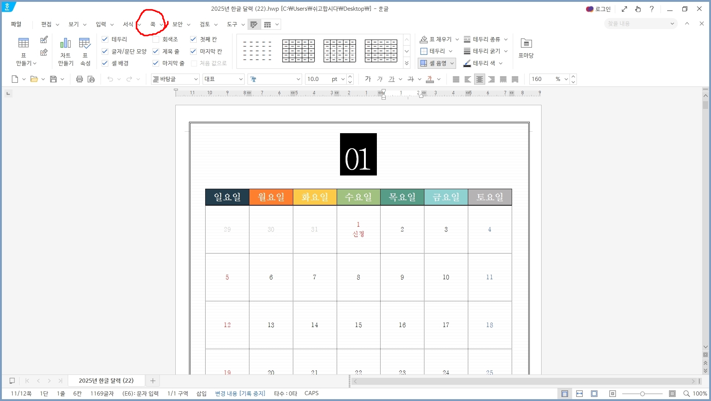
Task: Open the 테두리 굵기 dropdown
Action: [x=506, y=51]
